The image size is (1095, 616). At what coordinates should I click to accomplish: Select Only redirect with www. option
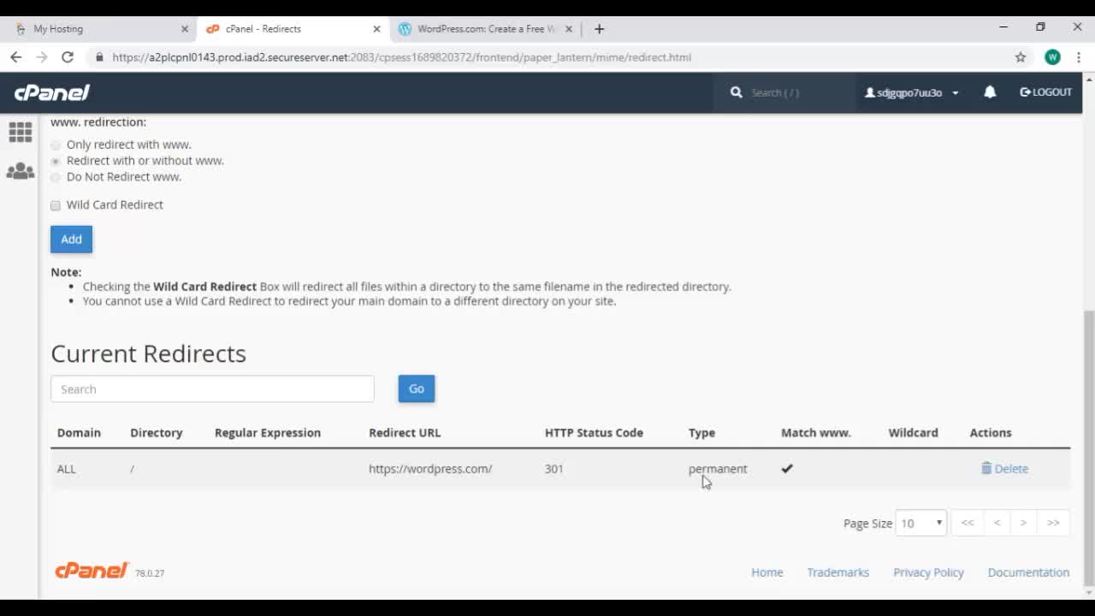(x=56, y=145)
